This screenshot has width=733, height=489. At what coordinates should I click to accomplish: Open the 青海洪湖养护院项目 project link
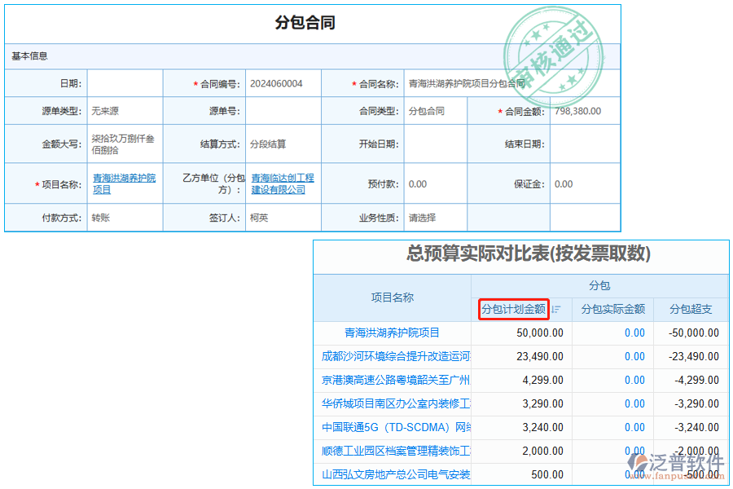[123, 184]
